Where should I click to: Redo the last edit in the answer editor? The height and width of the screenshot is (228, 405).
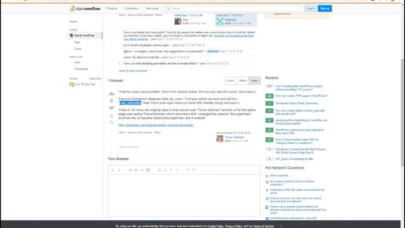194,170
